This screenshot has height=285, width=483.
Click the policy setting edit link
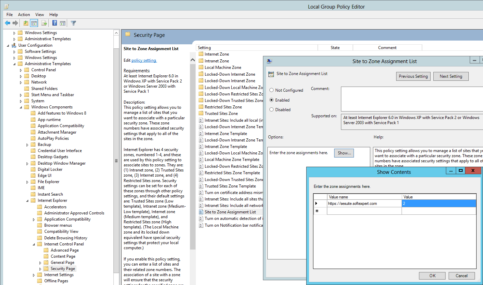pyautogui.click(x=144, y=60)
